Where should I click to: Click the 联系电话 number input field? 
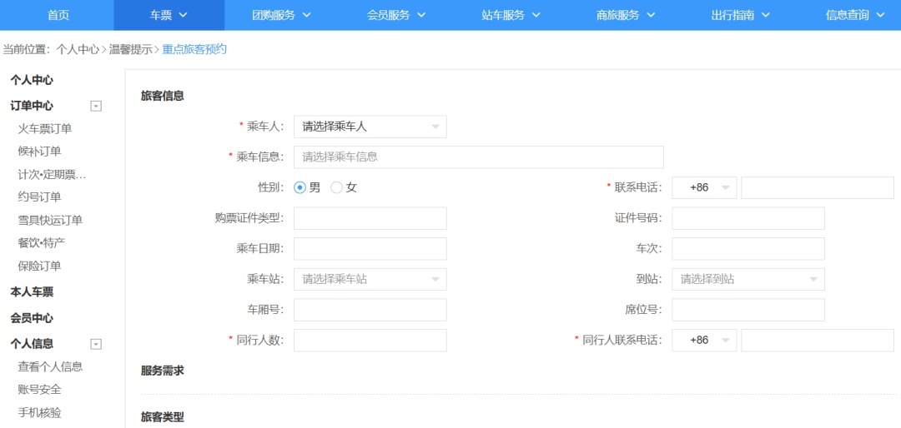(817, 188)
